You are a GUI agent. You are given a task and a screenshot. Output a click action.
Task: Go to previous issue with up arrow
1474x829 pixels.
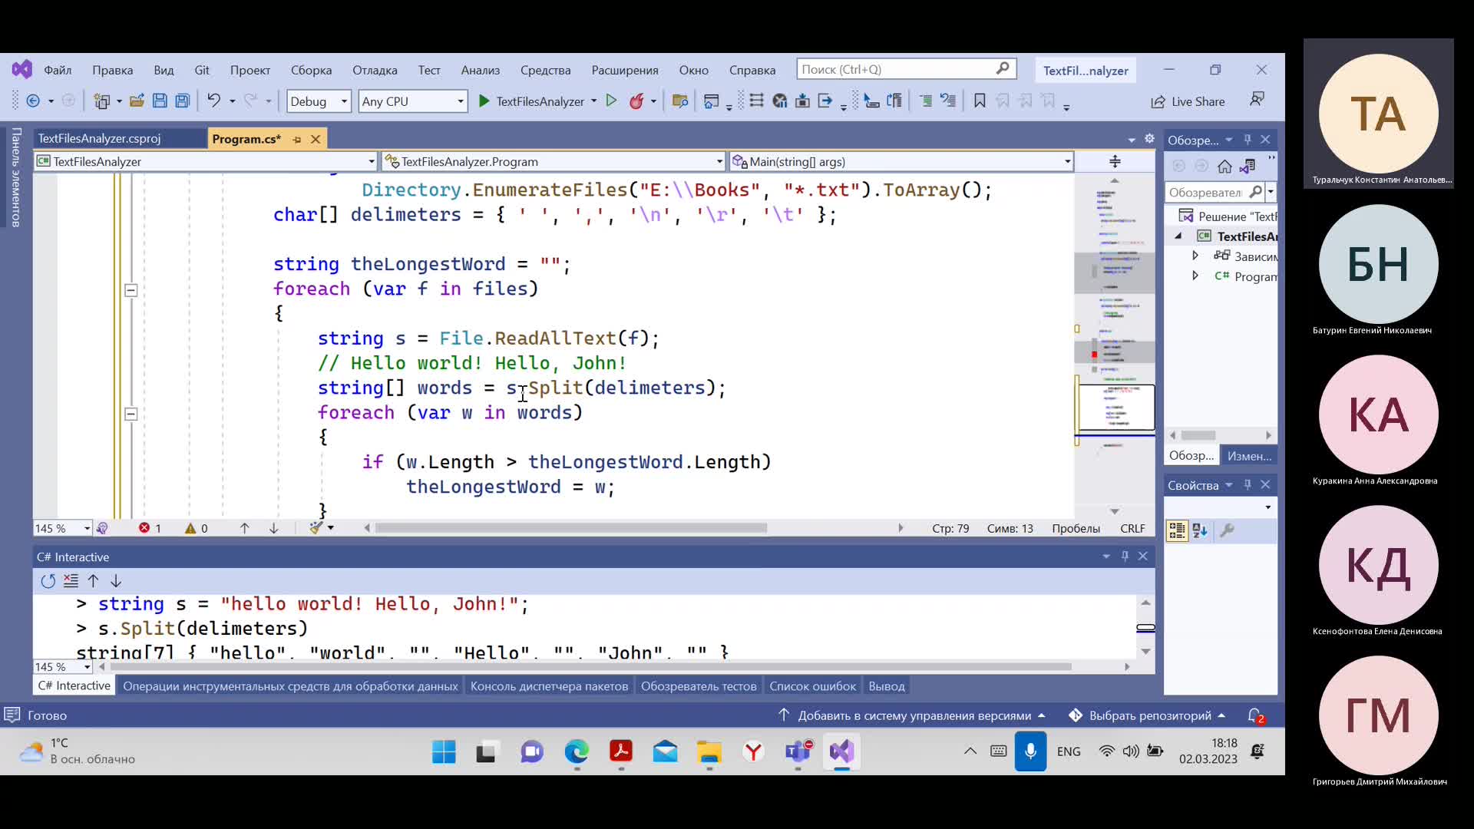pyautogui.click(x=244, y=528)
